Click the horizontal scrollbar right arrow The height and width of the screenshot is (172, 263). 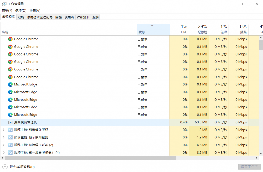(256, 158)
